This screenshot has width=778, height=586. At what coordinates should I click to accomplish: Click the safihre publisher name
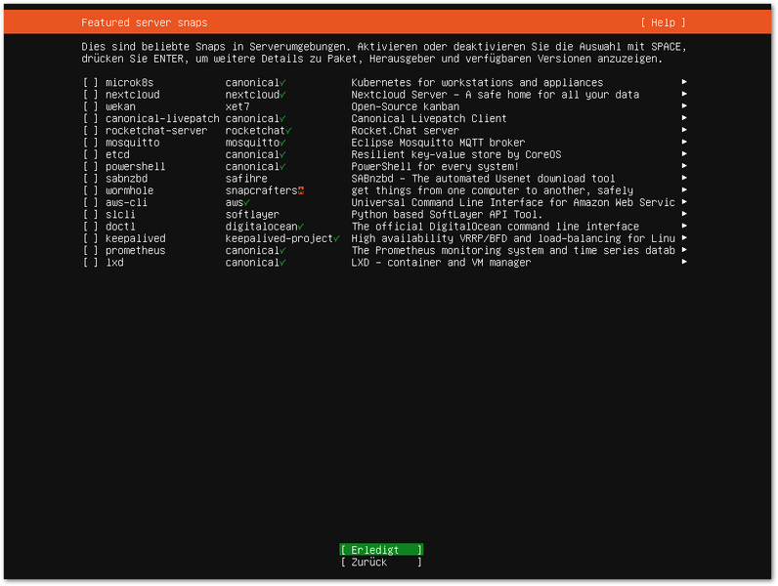[x=246, y=179]
